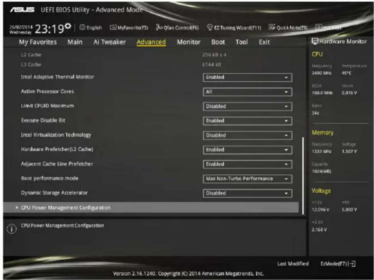Open Intel Virtualization Technology dropdown
374x280 pixels.
click(247, 136)
